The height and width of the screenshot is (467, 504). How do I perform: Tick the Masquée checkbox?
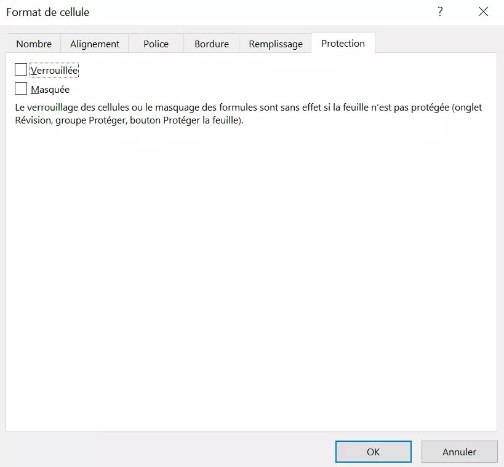pyautogui.click(x=21, y=88)
